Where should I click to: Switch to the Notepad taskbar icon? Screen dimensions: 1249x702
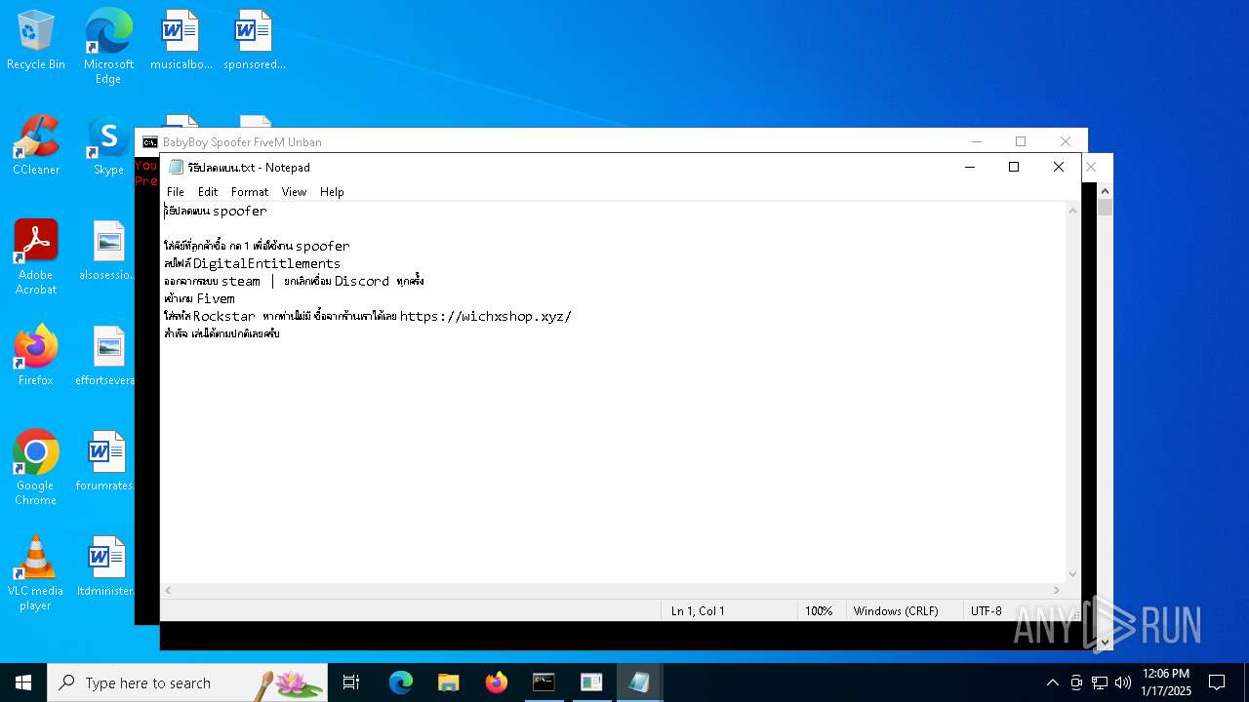[x=639, y=682]
